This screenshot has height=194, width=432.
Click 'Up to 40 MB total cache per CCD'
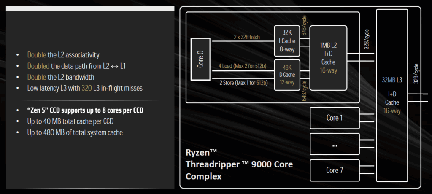point(70,121)
